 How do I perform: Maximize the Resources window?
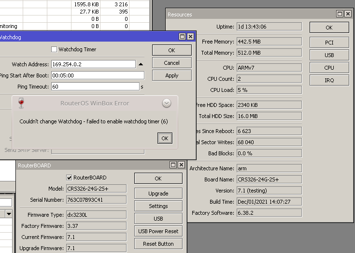(x=340, y=14)
